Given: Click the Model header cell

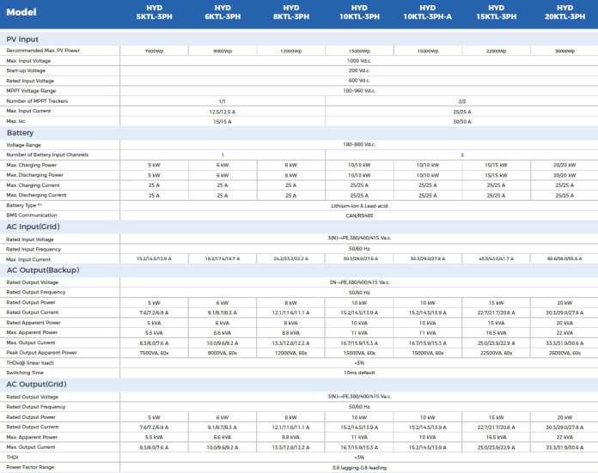Looking at the screenshot, I should click(24, 12).
